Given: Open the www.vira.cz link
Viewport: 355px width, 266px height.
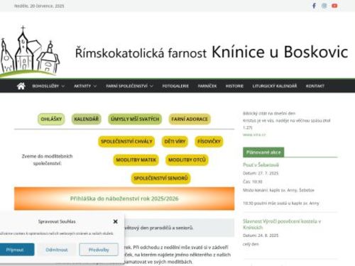Looking at the screenshot, I should click(254, 135).
